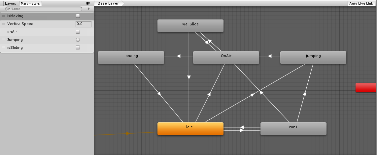This screenshot has width=377, height=155.
Task: Select the OnAir state node
Action: point(226,57)
